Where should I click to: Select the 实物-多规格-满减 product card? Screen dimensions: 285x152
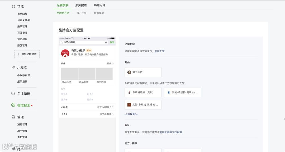point(143,105)
